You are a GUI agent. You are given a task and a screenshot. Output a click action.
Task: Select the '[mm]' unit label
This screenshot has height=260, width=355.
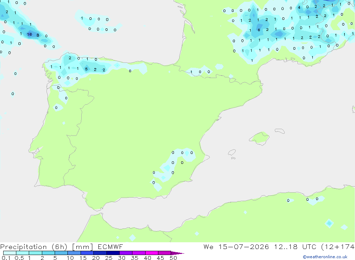coord(83,247)
